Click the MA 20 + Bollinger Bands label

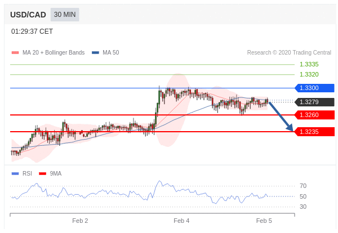[x=54, y=52]
